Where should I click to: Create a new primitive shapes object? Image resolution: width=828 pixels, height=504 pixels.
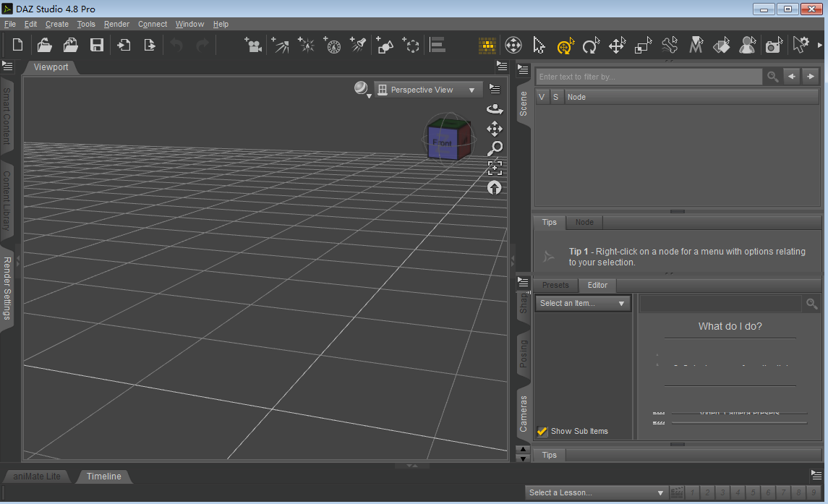click(x=385, y=45)
